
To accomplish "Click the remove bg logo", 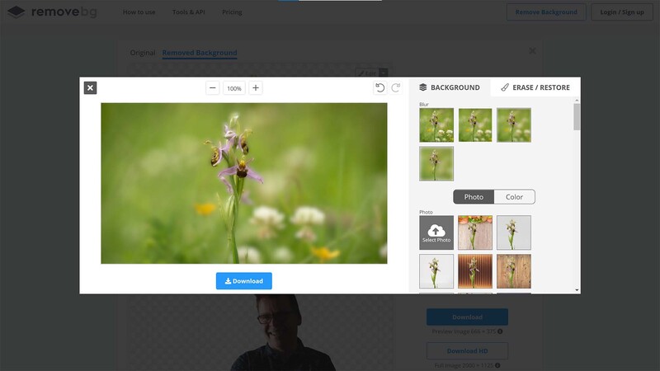I will coord(52,12).
